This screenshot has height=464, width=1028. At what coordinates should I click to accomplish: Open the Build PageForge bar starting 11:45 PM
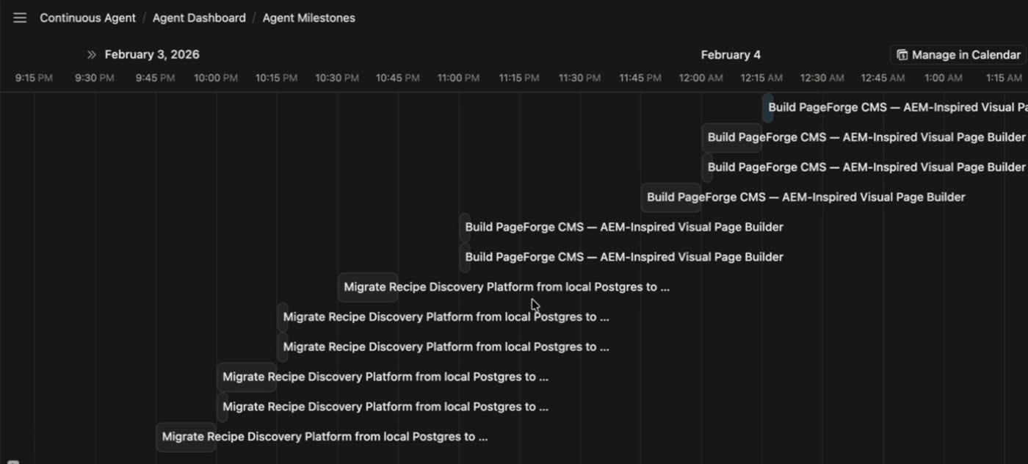(671, 197)
